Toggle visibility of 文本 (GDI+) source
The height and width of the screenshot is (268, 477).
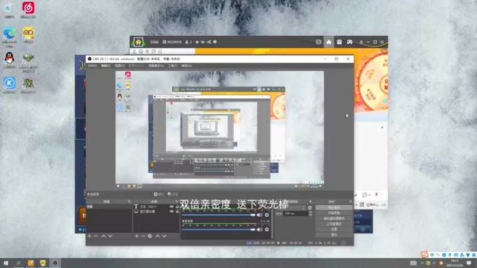pos(172,207)
